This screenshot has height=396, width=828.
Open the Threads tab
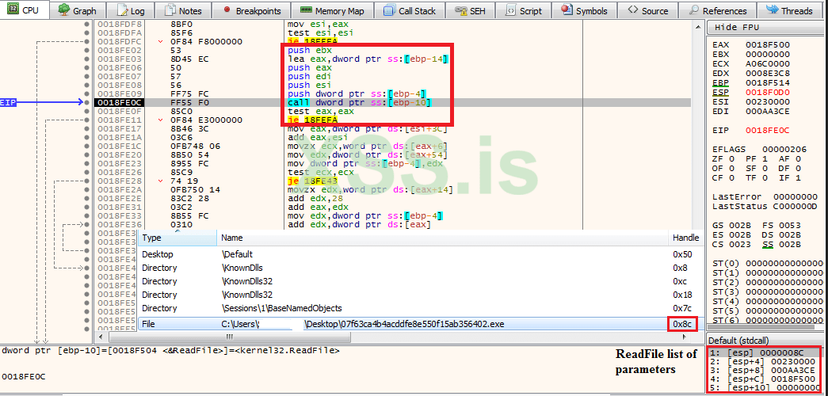click(791, 10)
